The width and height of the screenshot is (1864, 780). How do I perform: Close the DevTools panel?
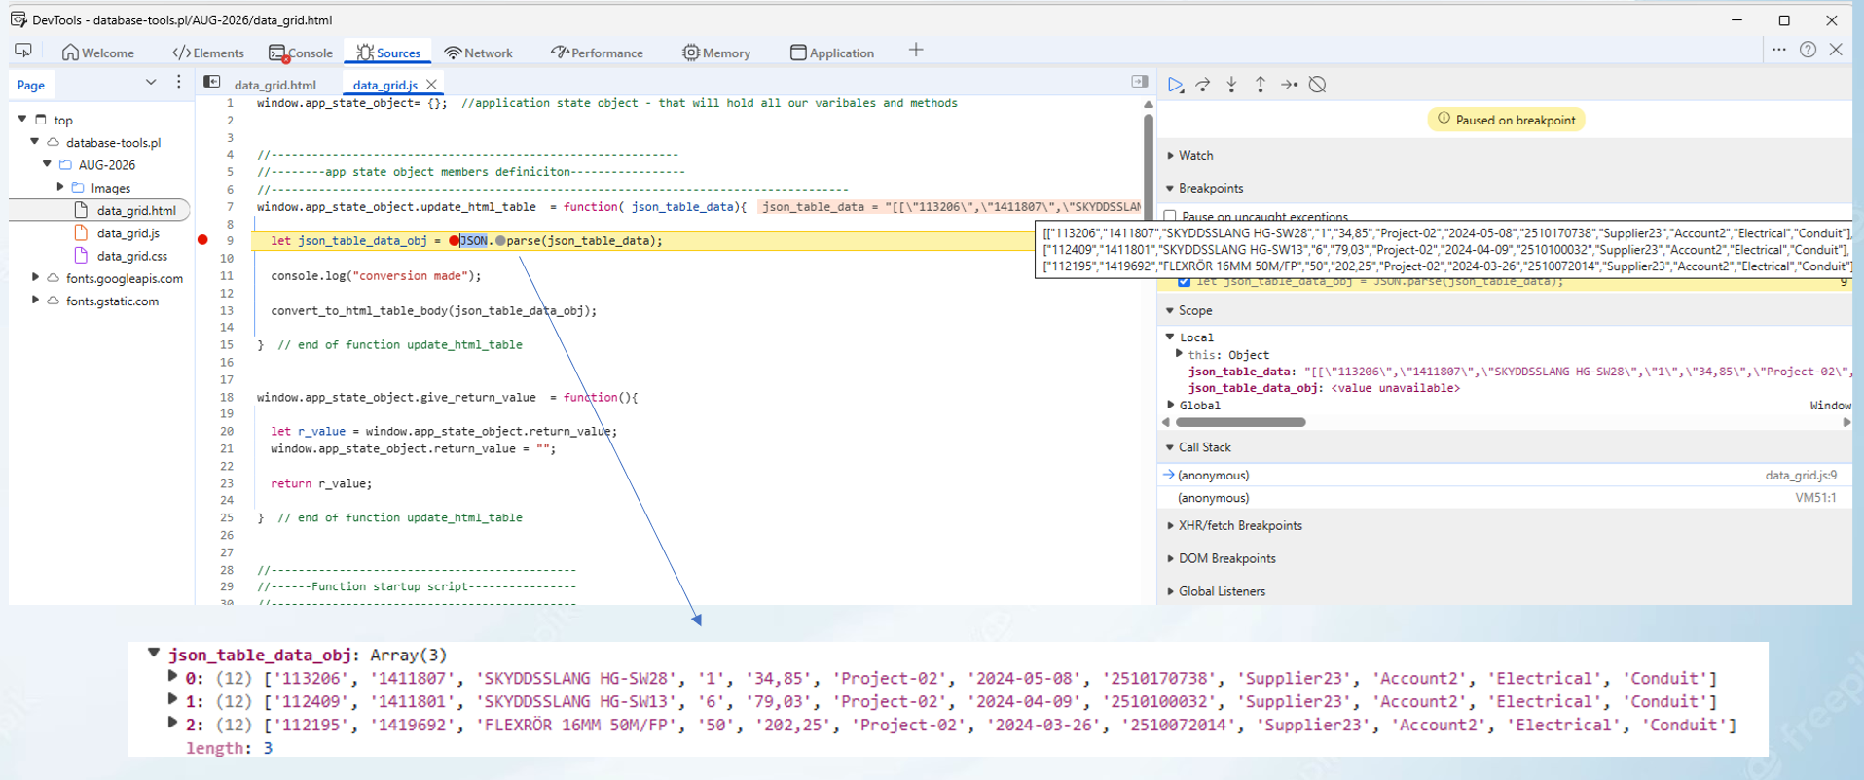click(x=1836, y=50)
